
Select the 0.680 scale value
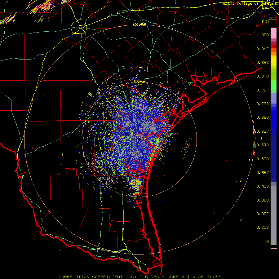(263, 117)
